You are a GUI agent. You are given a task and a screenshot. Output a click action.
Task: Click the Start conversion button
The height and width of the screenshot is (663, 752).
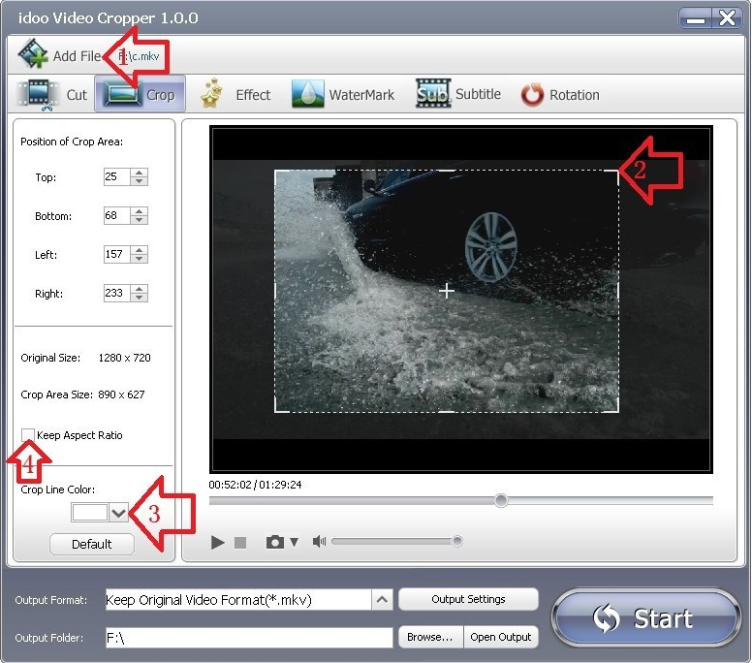646,618
